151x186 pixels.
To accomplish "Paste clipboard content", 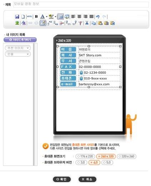I will (100, 23).
